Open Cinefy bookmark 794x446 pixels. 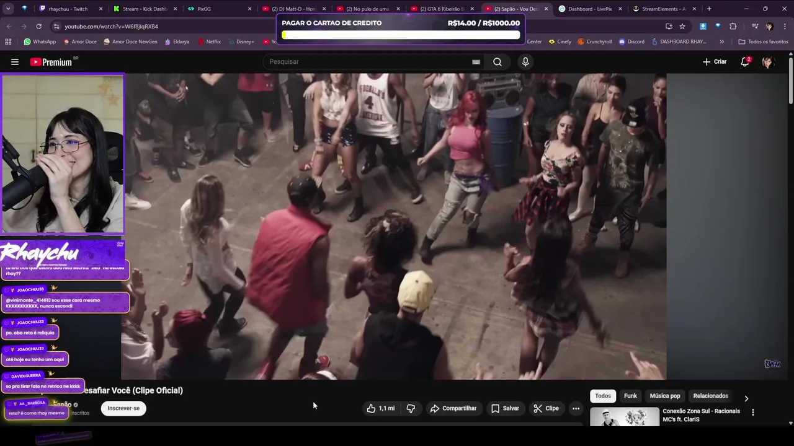[559, 42]
